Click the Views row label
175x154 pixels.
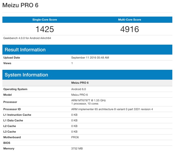coord(7,63)
